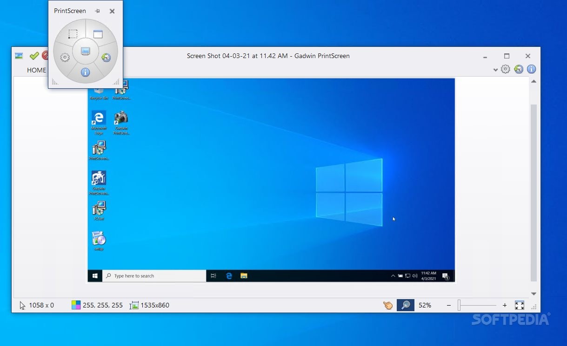567x346 pixels.
Task: Confirm the capture with the green checkmark
Action: pos(34,55)
